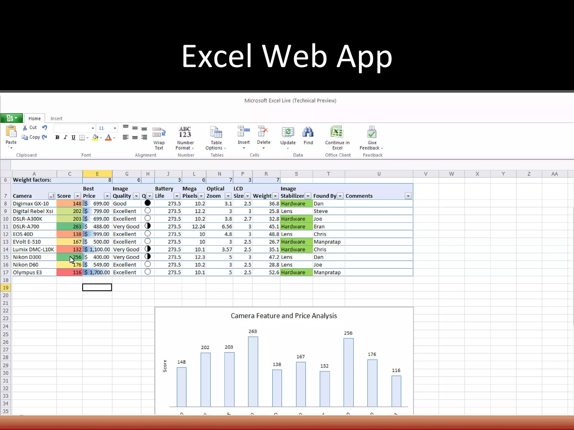Click the price cell '1,700.00'
This screenshot has width=574, height=430.
tap(97, 272)
